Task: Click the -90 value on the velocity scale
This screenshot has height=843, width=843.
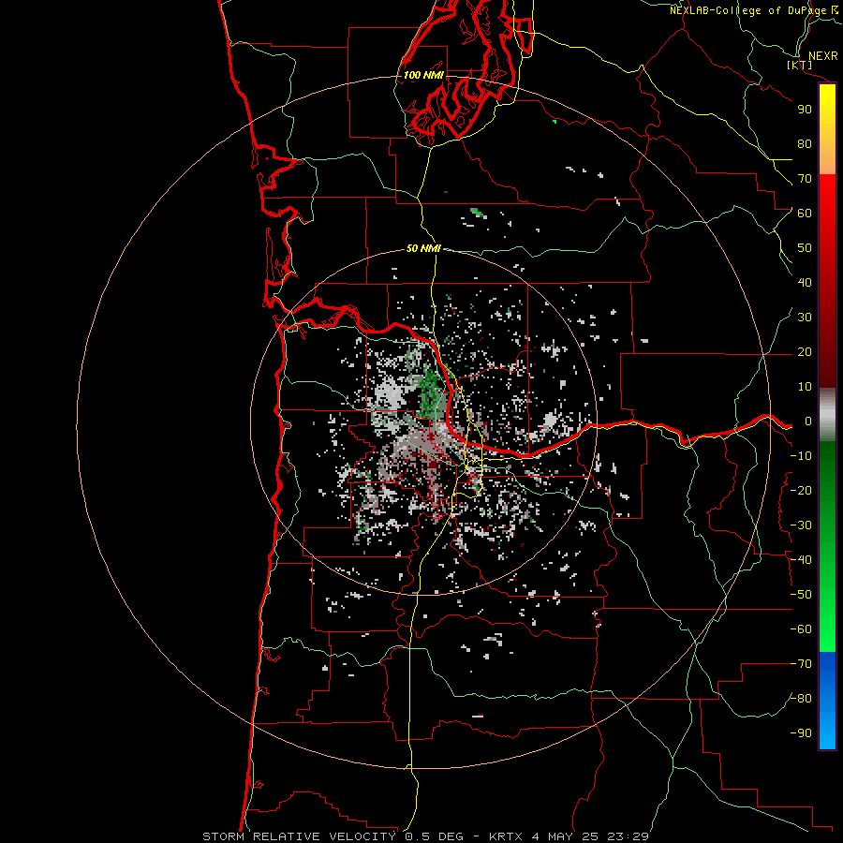Action: pos(801,733)
